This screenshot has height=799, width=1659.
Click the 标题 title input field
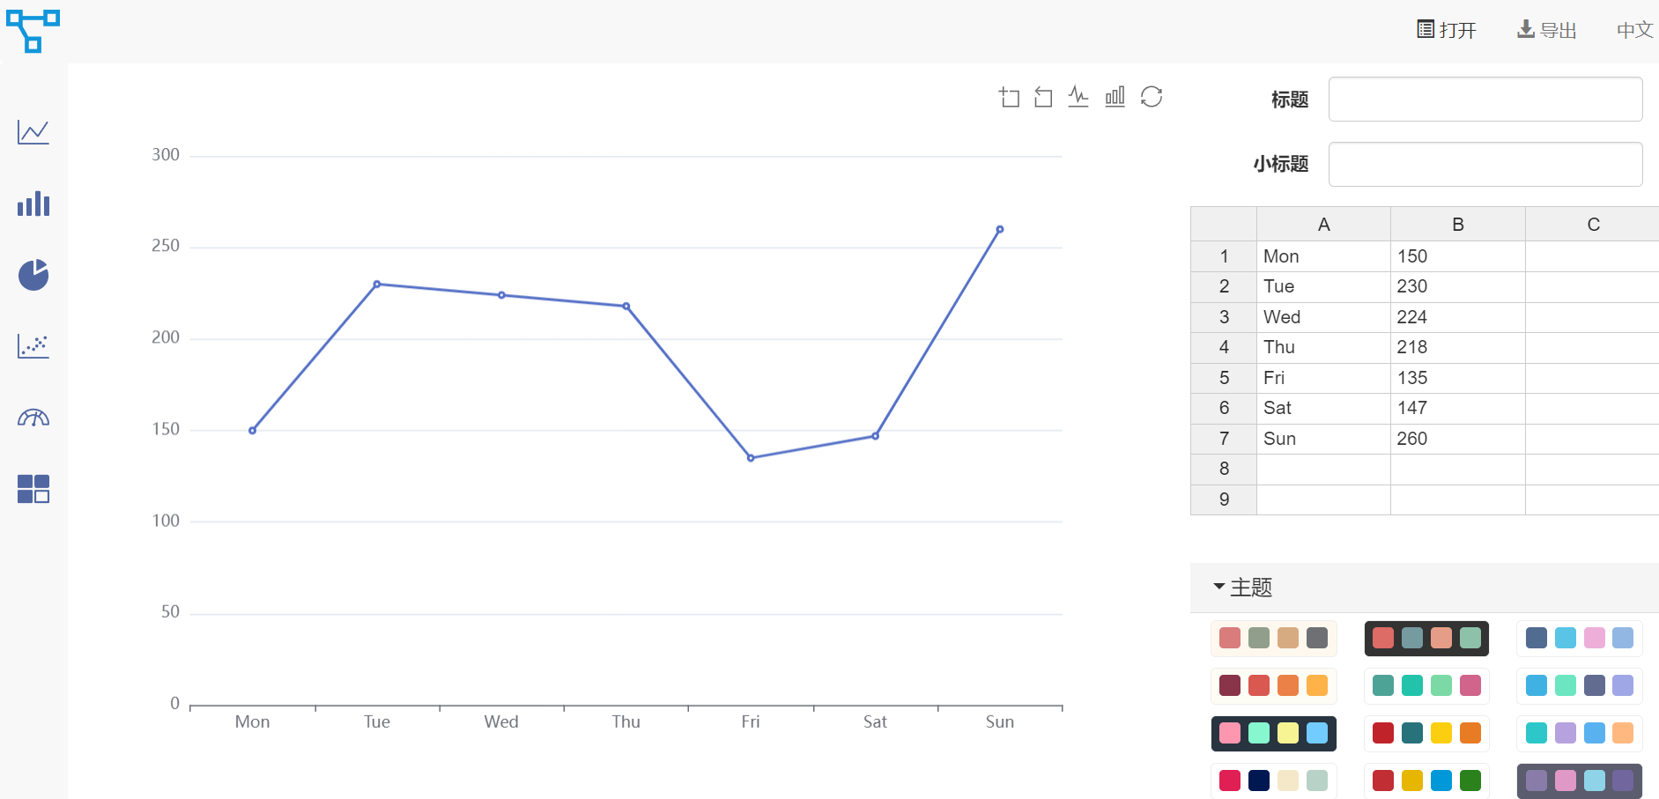[1485, 99]
